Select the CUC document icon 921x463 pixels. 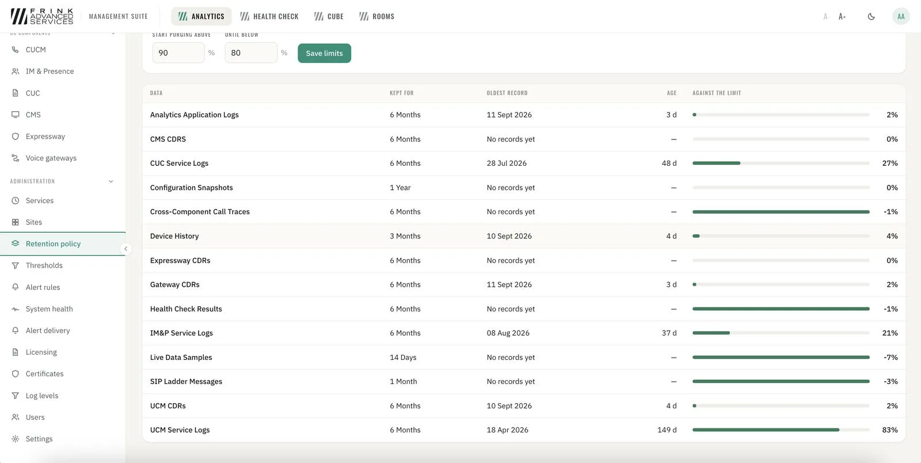[16, 93]
